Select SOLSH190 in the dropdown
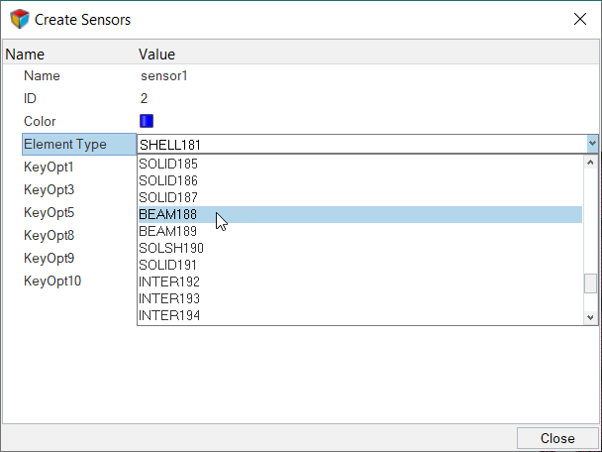This screenshot has height=452, width=602. (171, 248)
